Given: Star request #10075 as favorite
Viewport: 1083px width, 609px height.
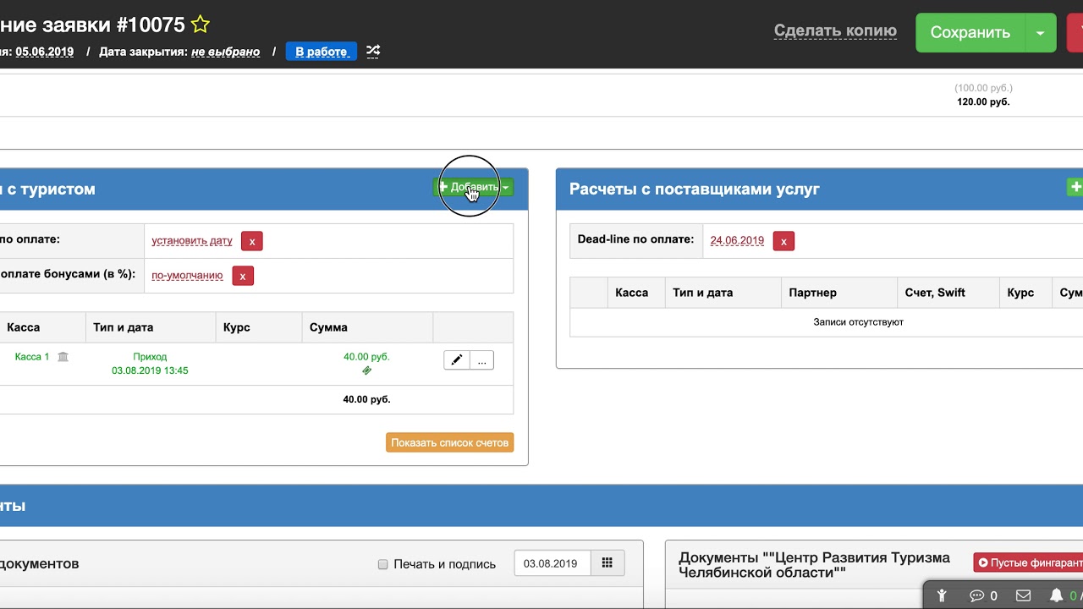Looking at the screenshot, I should click(201, 25).
